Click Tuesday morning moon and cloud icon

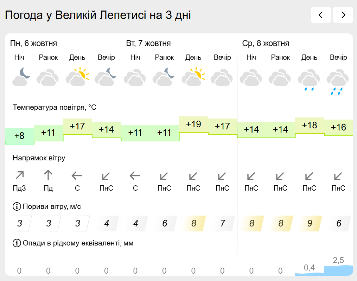pyautogui.click(x=164, y=77)
